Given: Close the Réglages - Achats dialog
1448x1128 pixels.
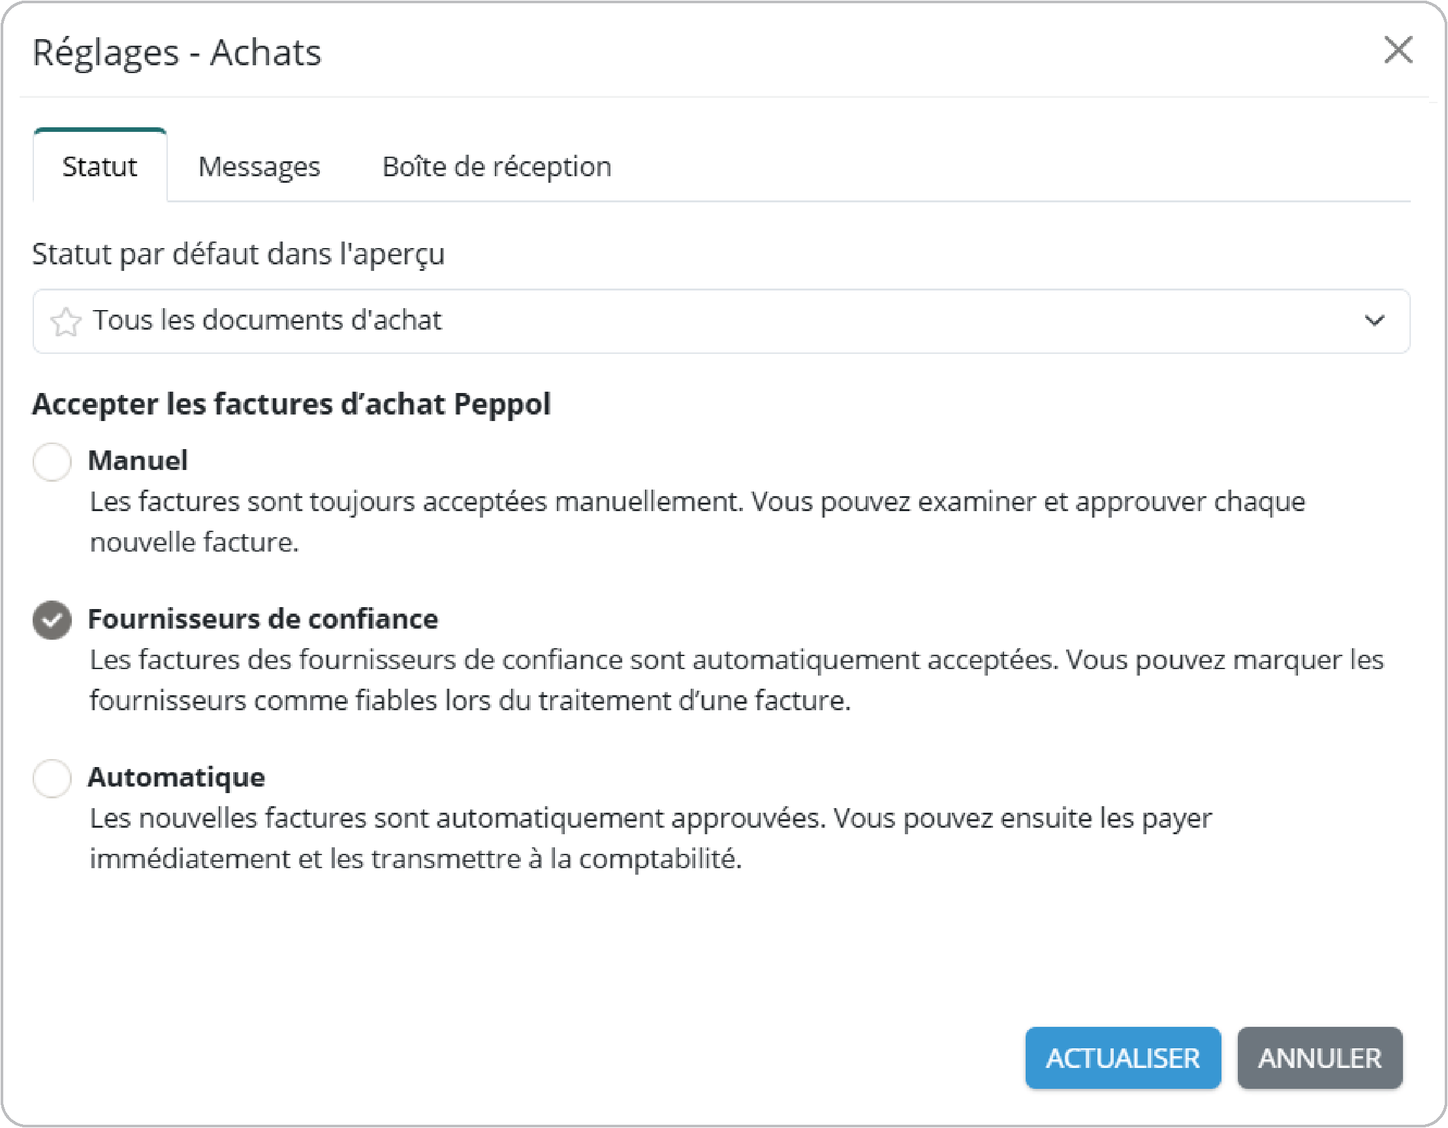Looking at the screenshot, I should coord(1398,50).
